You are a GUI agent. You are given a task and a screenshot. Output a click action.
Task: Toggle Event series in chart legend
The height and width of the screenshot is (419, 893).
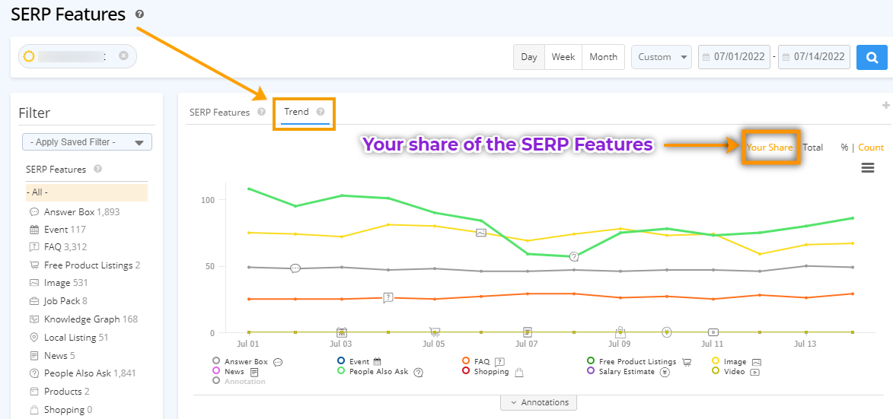click(359, 361)
